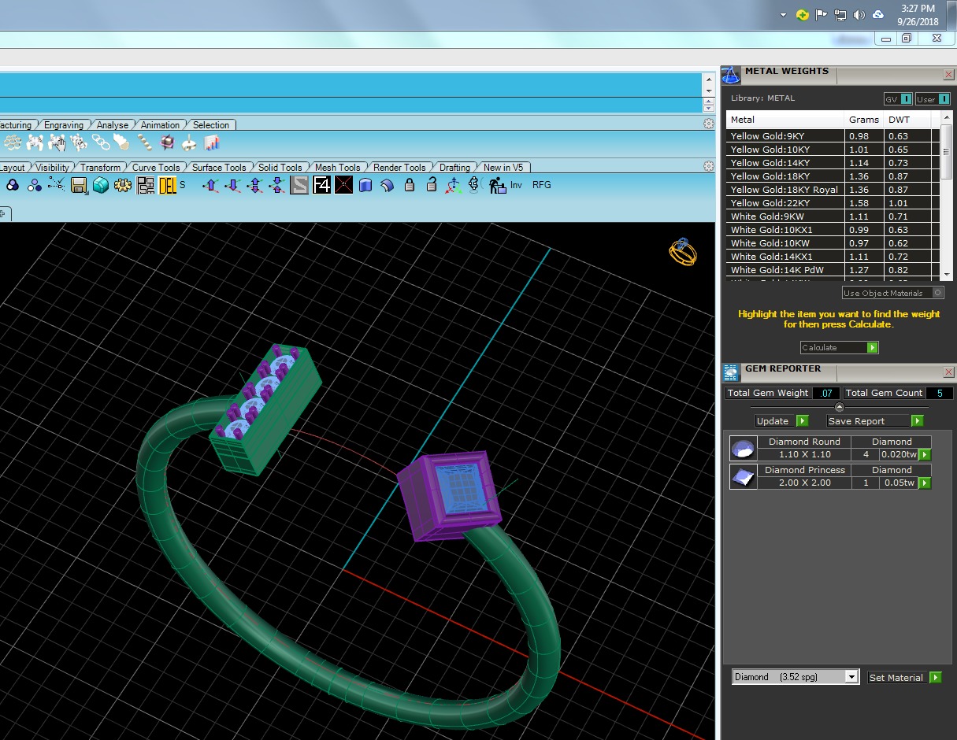Click the worker figure with box icon
The height and width of the screenshot is (740, 957).
pyautogui.click(x=497, y=186)
